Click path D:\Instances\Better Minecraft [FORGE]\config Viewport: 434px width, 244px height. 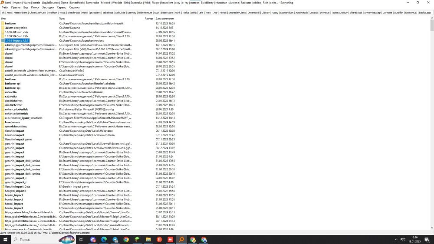[x=86, y=109]
